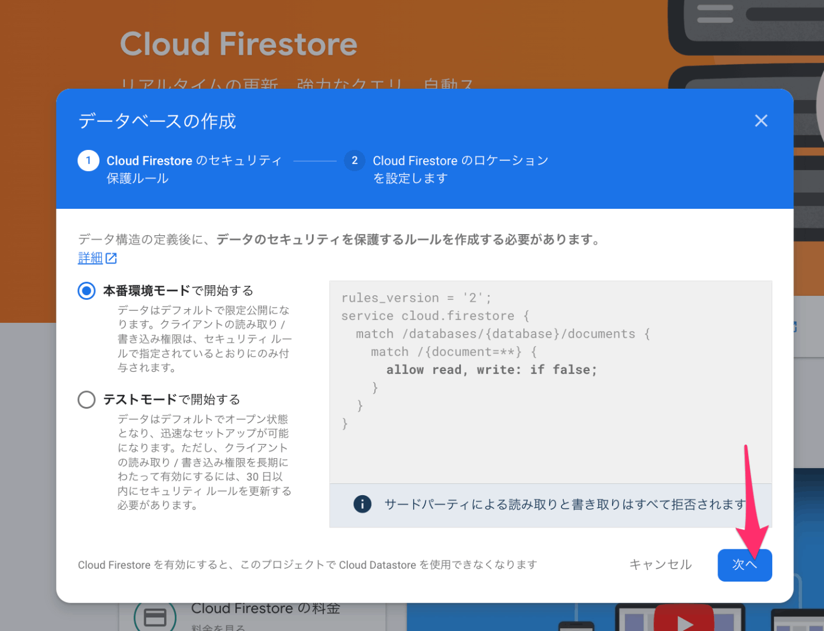Select the production mode radio button

coord(87,291)
